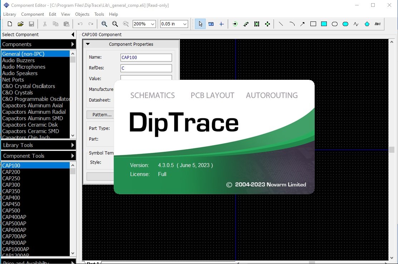This screenshot has width=398, height=264.
Task: Select the Arrow drawing tool
Action: point(302,24)
